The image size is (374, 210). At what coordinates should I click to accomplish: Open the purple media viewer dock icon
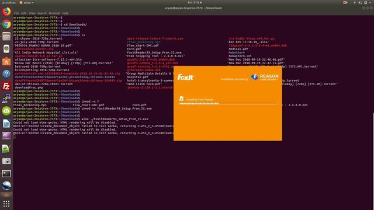[6, 136]
